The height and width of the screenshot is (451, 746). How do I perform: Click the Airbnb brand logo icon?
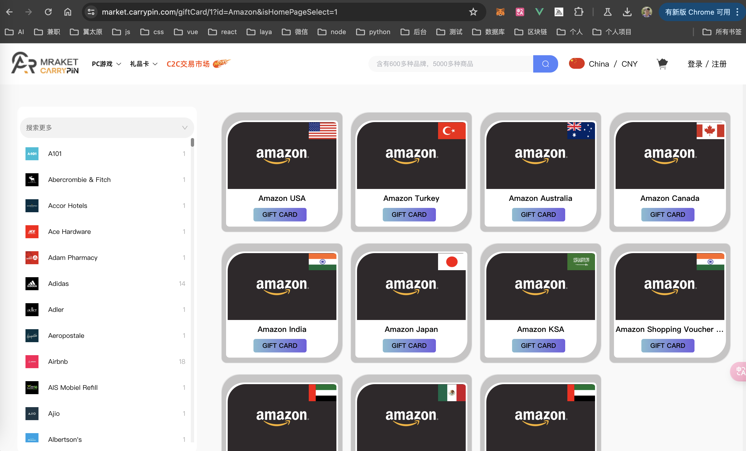tap(32, 361)
